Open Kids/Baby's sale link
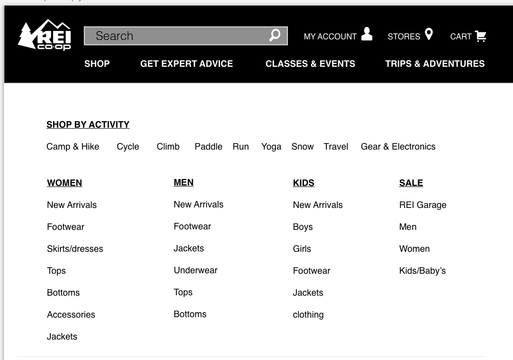The height and width of the screenshot is (360, 513). [x=422, y=271]
